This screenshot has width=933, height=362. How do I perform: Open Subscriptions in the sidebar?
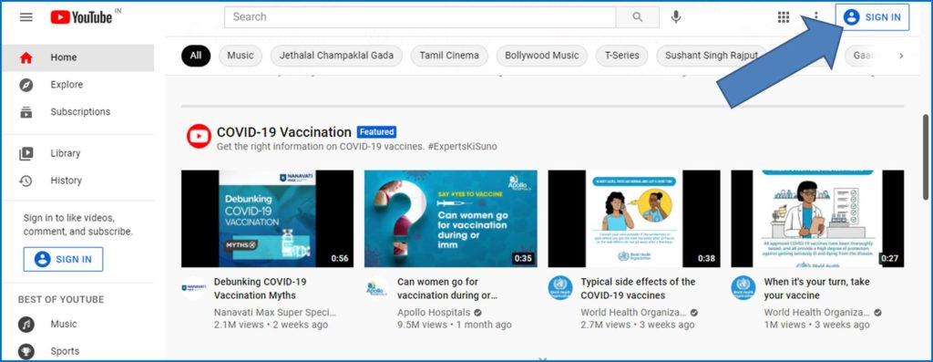(x=77, y=112)
